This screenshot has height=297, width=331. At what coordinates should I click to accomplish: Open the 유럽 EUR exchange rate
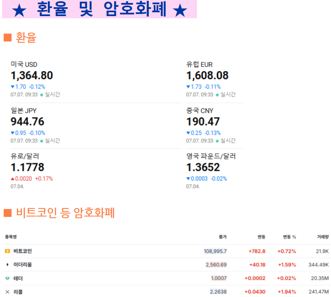(199, 64)
